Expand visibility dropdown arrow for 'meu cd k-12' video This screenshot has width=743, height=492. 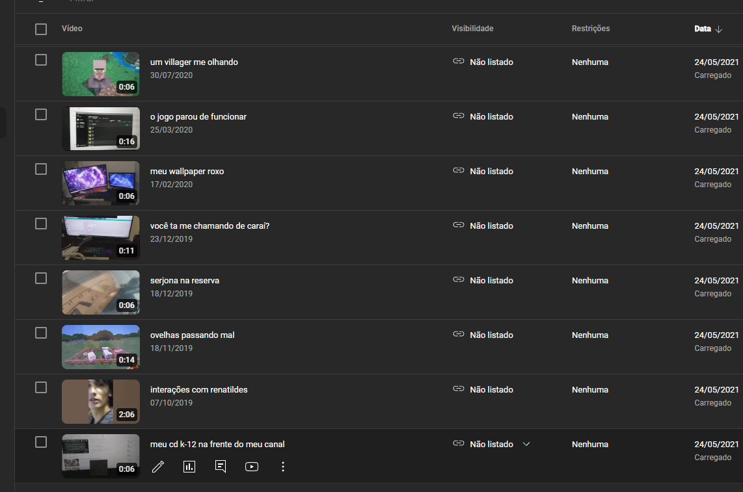pyautogui.click(x=526, y=444)
